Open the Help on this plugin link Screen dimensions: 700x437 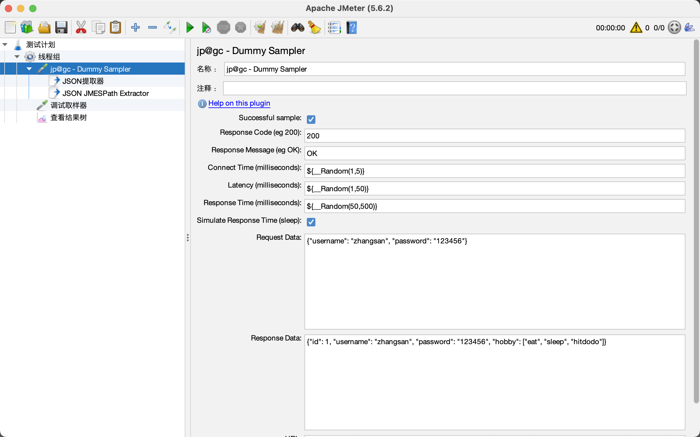coord(239,103)
